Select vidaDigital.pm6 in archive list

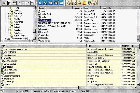tap(10, 61)
